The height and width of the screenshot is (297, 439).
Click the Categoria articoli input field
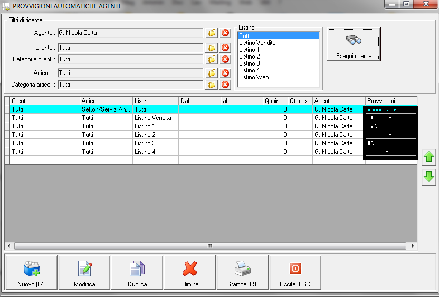pos(130,85)
